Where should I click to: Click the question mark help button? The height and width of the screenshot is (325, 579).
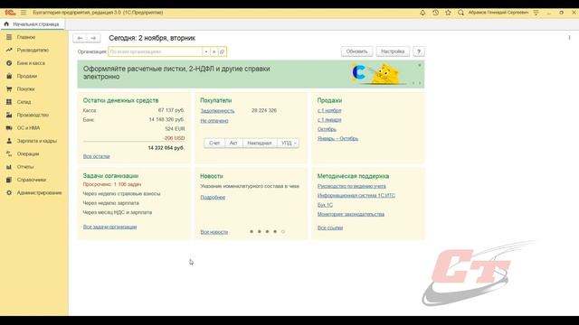[x=418, y=51]
